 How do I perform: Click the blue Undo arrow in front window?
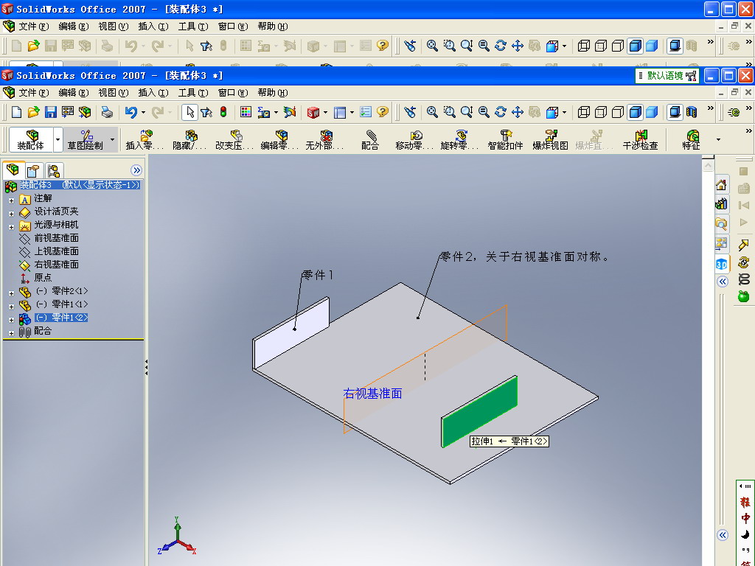131,112
